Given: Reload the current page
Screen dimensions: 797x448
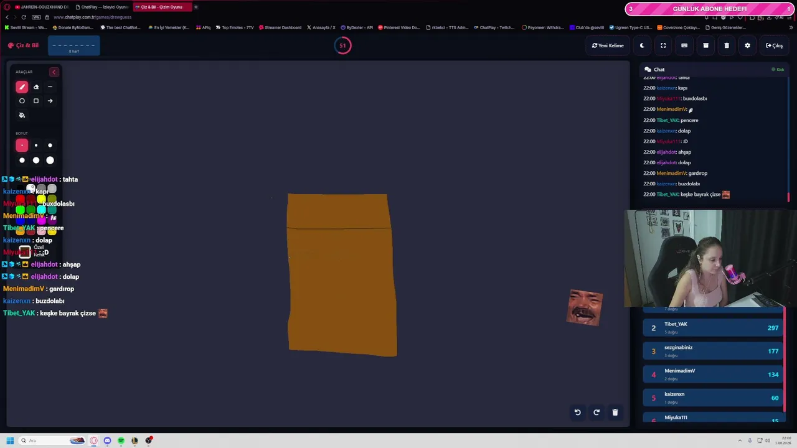Looking at the screenshot, I should [x=24, y=17].
